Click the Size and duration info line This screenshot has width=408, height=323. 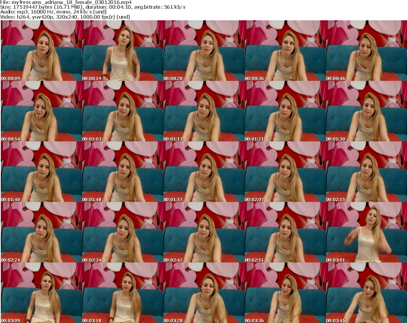tap(93, 7)
